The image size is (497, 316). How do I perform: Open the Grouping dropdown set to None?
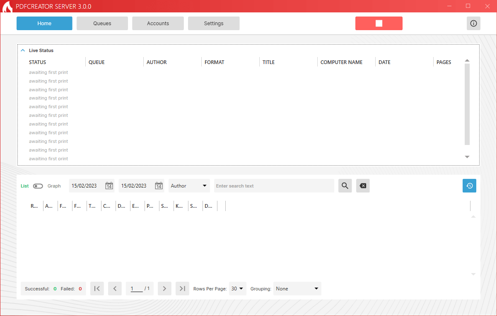click(x=297, y=288)
